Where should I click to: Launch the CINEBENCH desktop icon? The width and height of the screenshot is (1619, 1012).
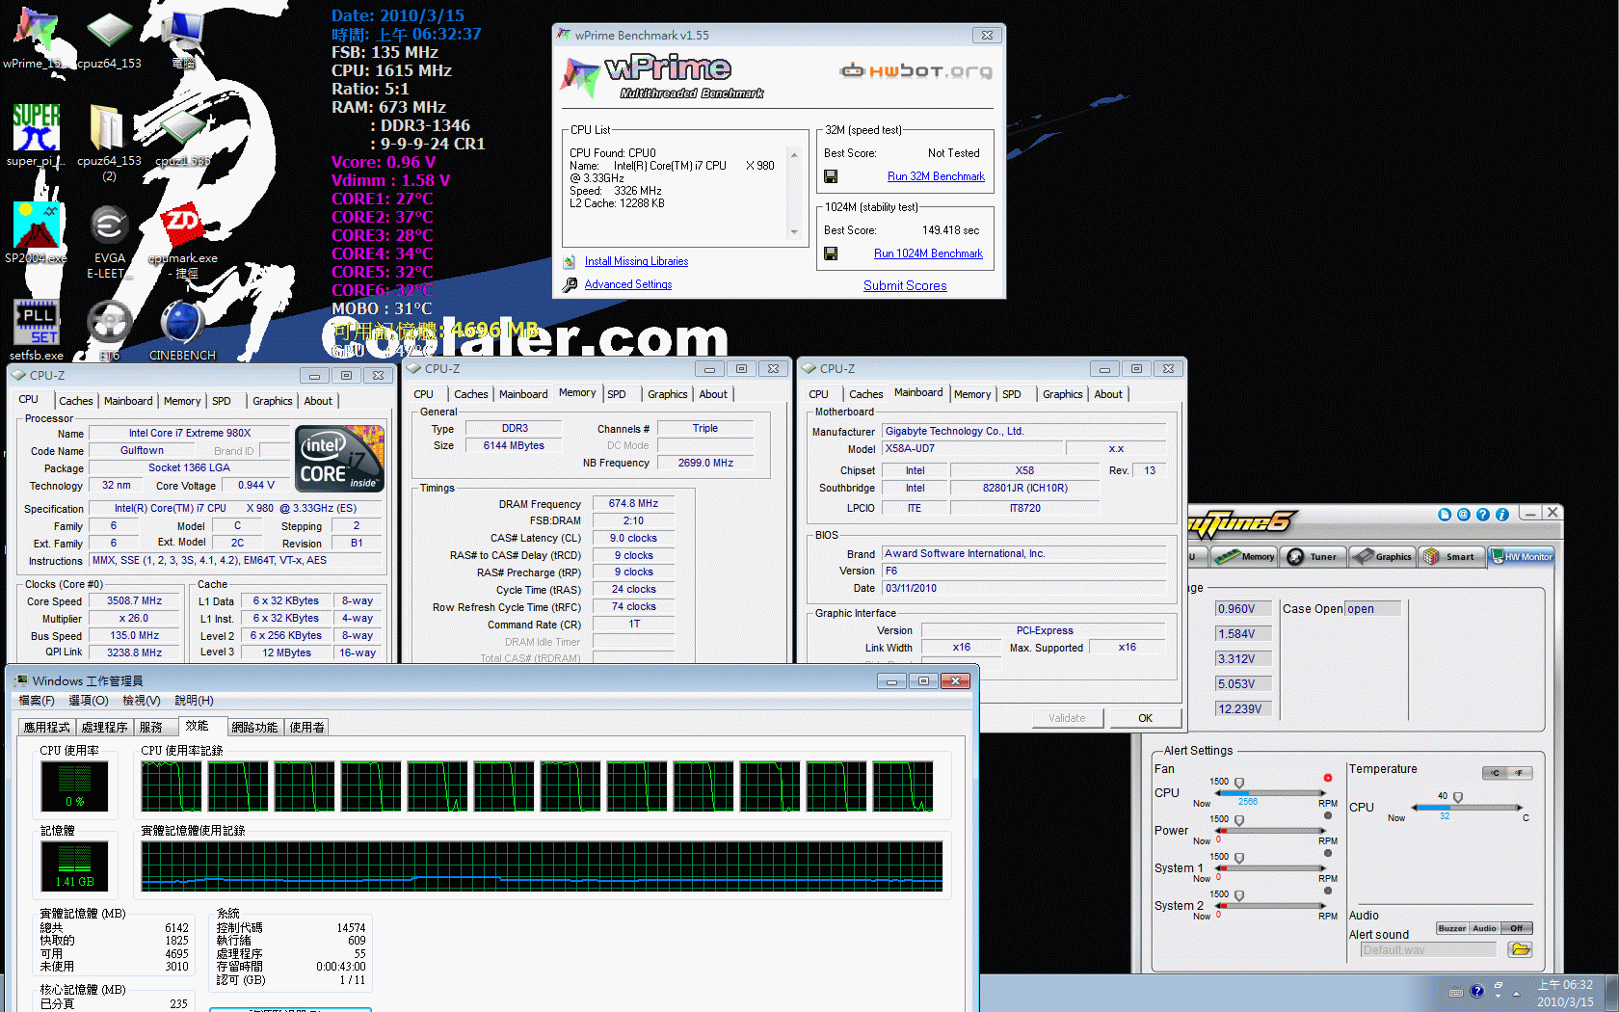coord(182,323)
